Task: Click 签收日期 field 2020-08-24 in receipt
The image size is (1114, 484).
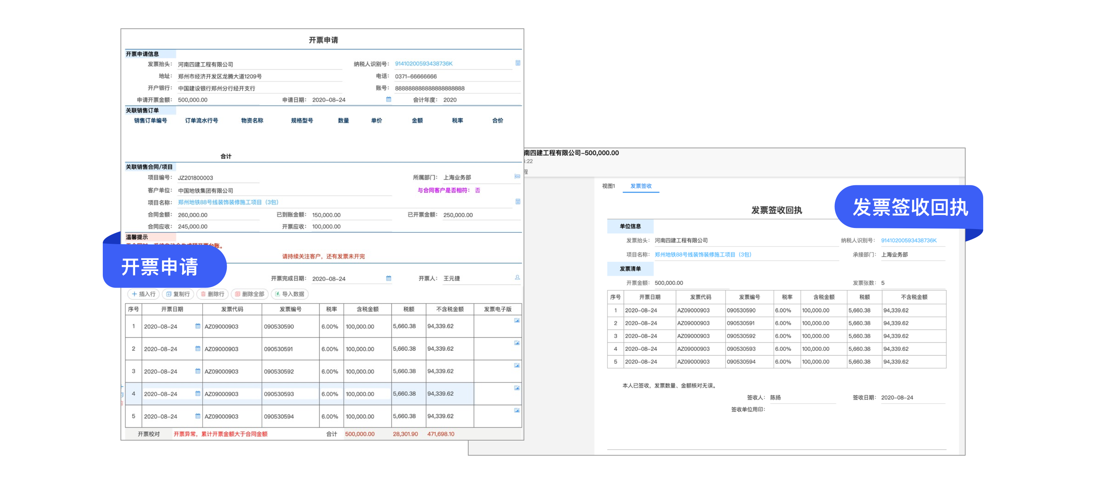Action: [913, 397]
